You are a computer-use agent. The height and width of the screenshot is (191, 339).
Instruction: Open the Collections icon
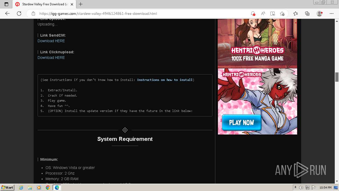(x=307, y=14)
